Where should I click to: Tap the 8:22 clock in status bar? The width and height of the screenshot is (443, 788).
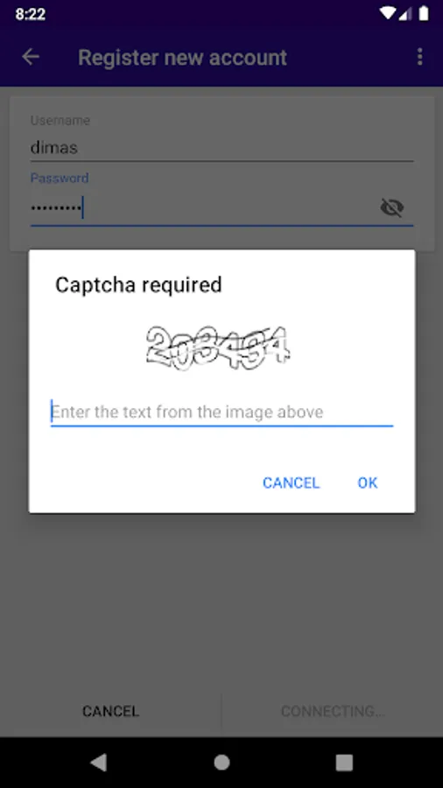click(30, 14)
